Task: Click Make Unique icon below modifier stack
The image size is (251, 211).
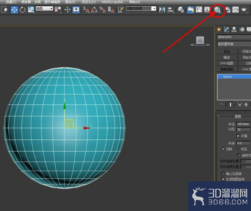Action: pyautogui.click(x=240, y=105)
